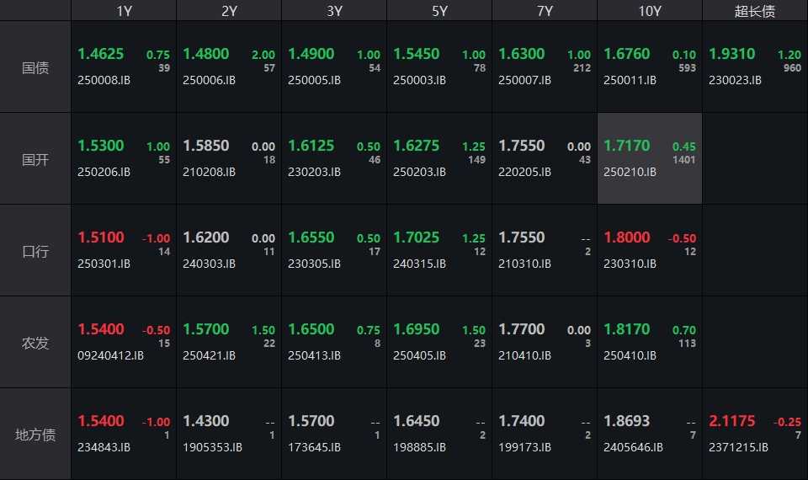Click the 1.6760 yield for 10Y 国债
This screenshot has width=808, height=480.
[626, 54]
